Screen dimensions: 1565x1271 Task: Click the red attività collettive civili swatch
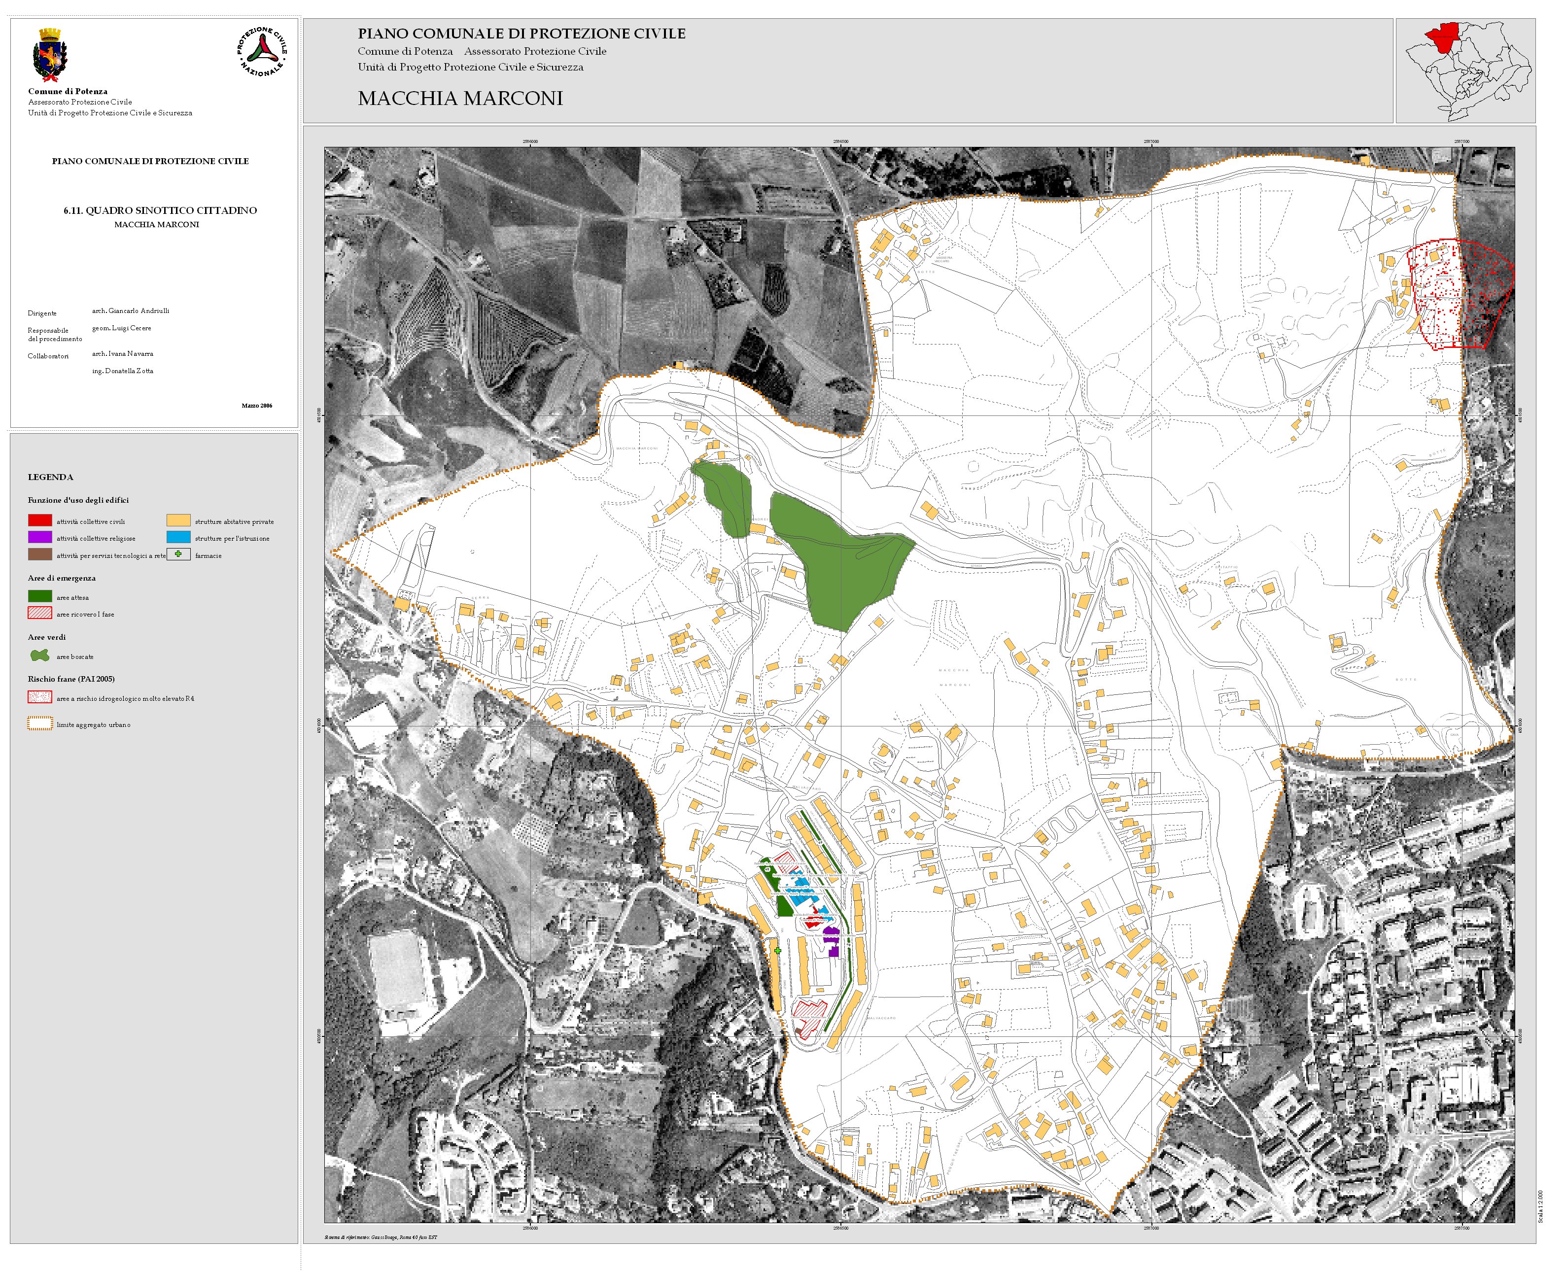(39, 520)
